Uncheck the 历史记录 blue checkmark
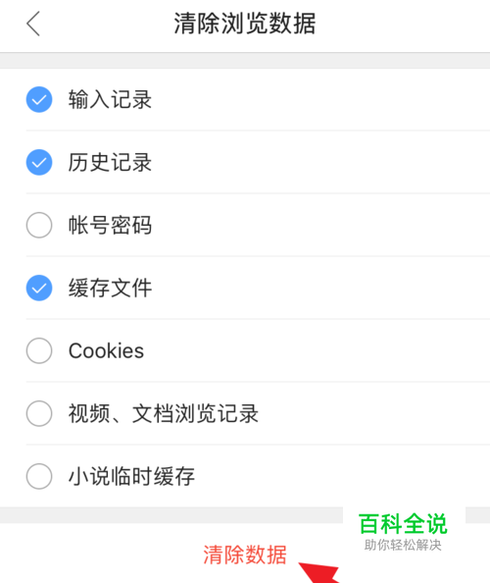490x583 pixels. click(x=39, y=163)
